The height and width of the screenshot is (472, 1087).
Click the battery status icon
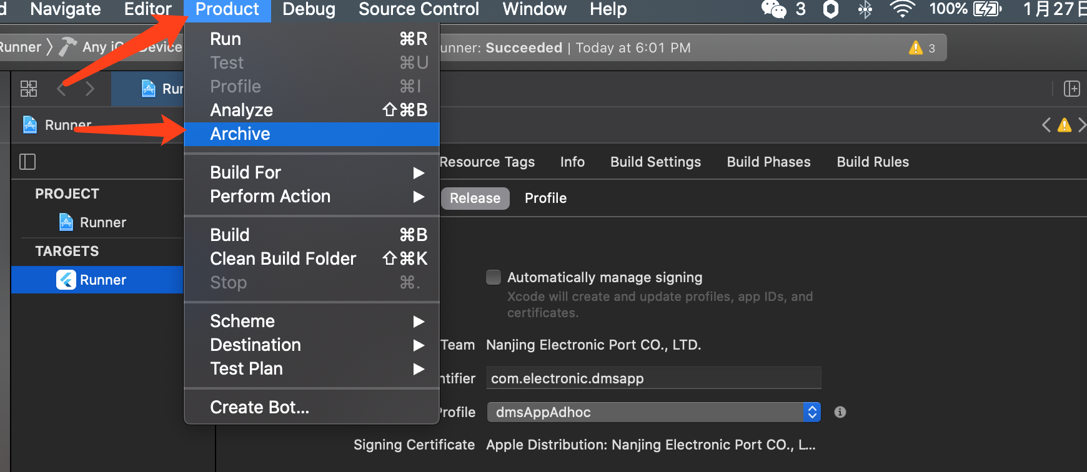987,9
